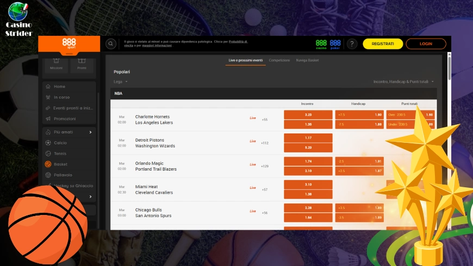
Task: Open the 888 casino logo link
Action: coord(321,45)
